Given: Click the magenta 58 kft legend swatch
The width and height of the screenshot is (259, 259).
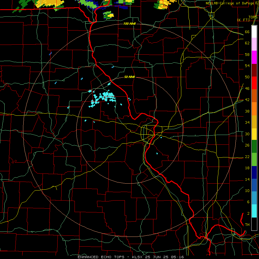Looking at the screenshot, I should click(254, 57).
